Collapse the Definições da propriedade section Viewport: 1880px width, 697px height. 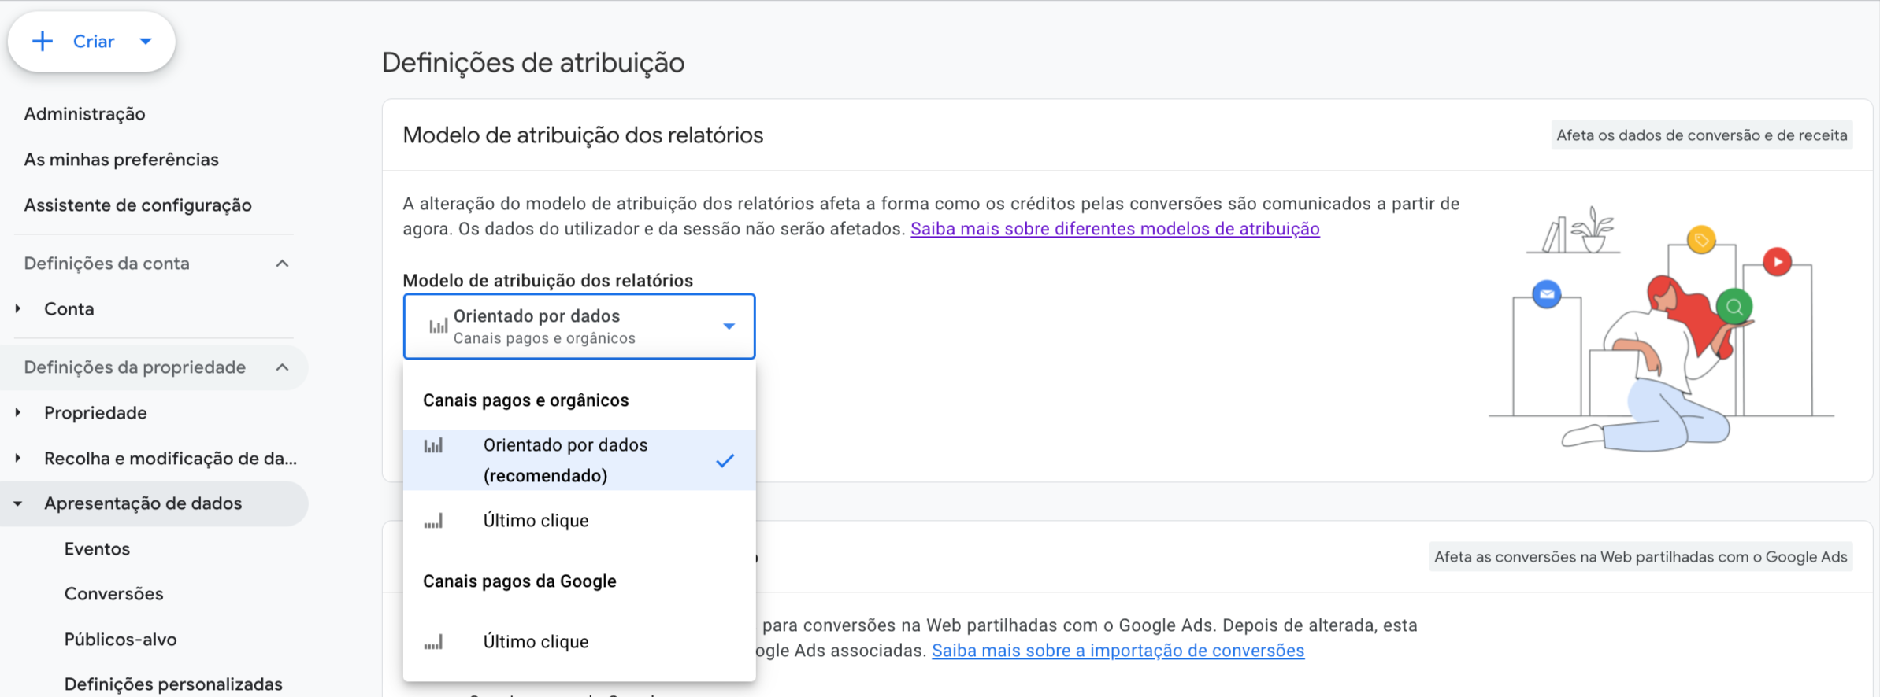coord(282,367)
